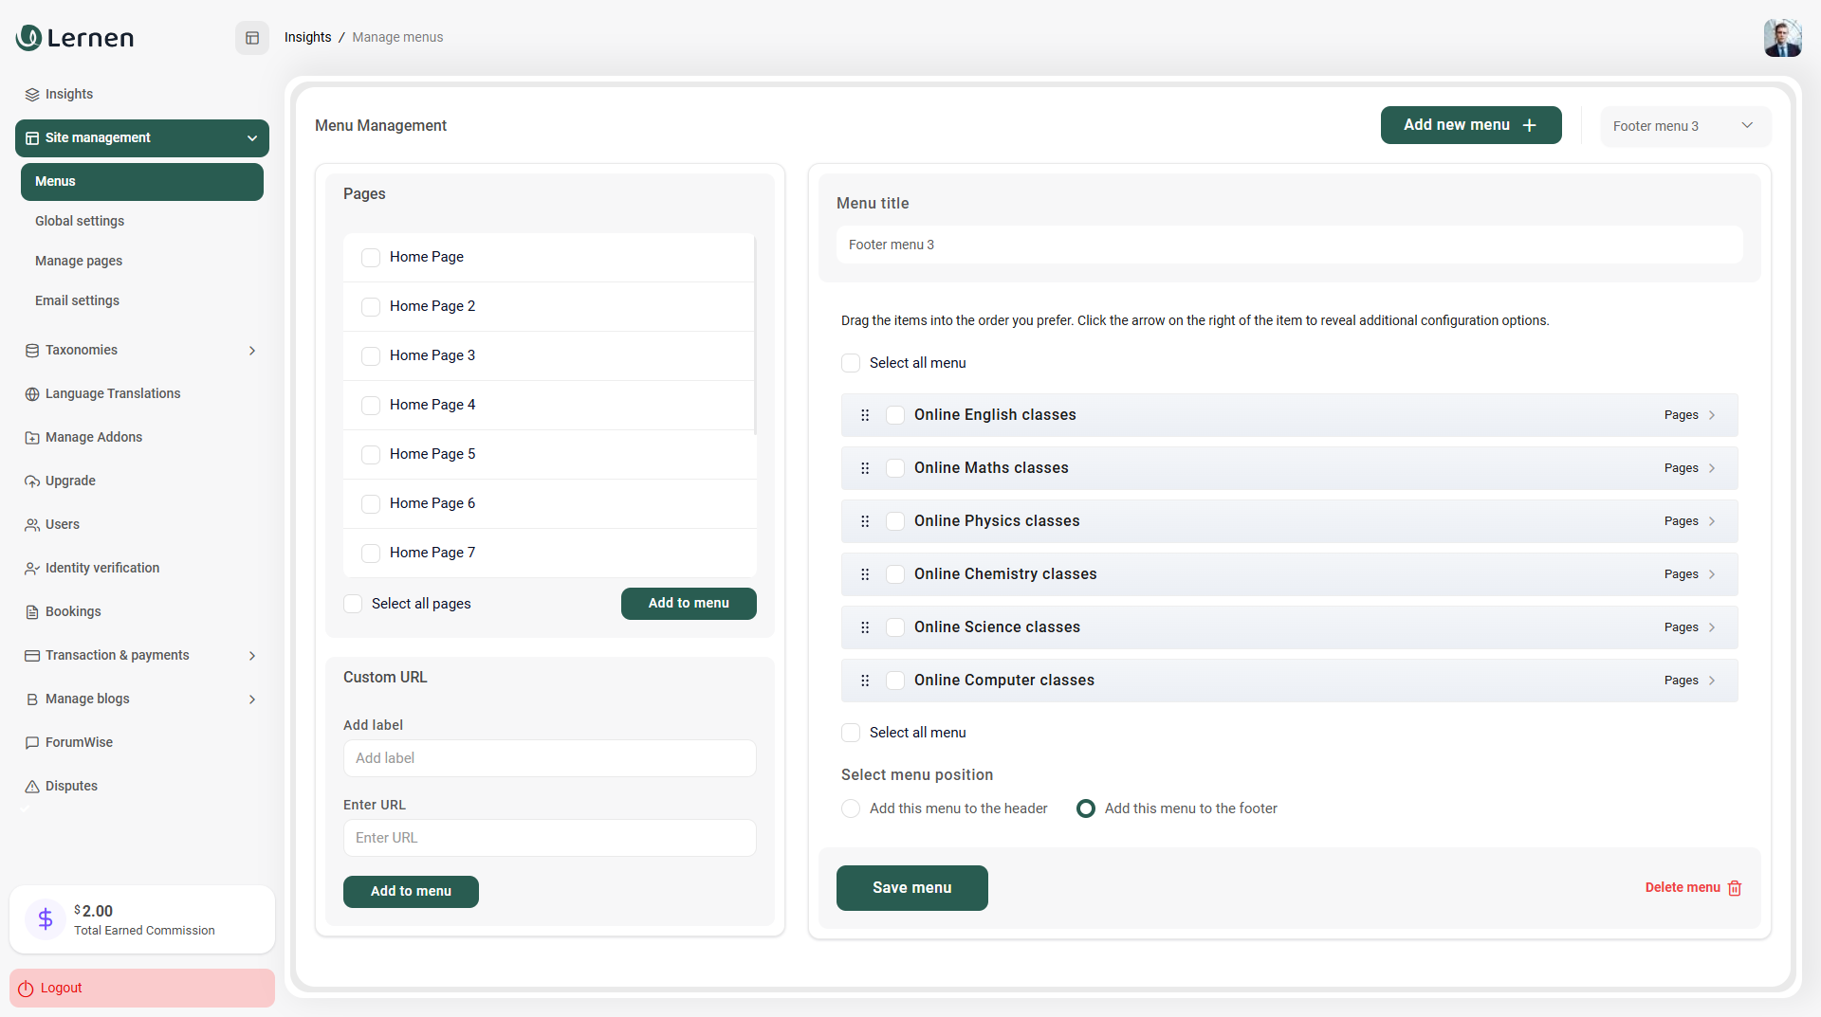The image size is (1821, 1017).
Task: Click the trash icon next to Delete menu
Action: tap(1734, 888)
